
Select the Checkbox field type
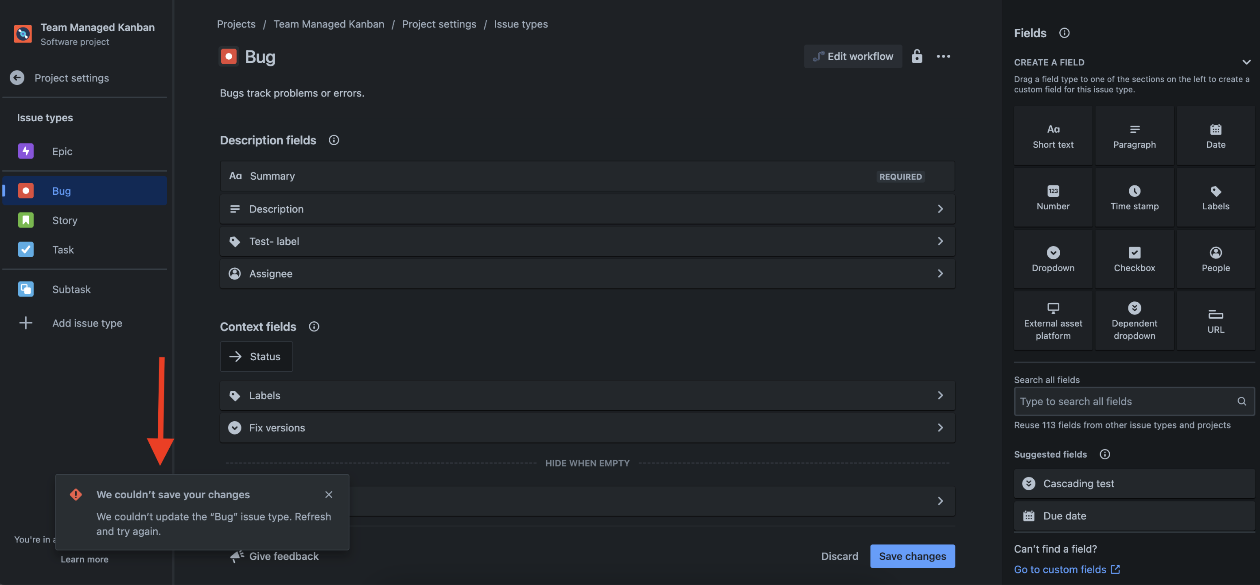pyautogui.click(x=1134, y=259)
